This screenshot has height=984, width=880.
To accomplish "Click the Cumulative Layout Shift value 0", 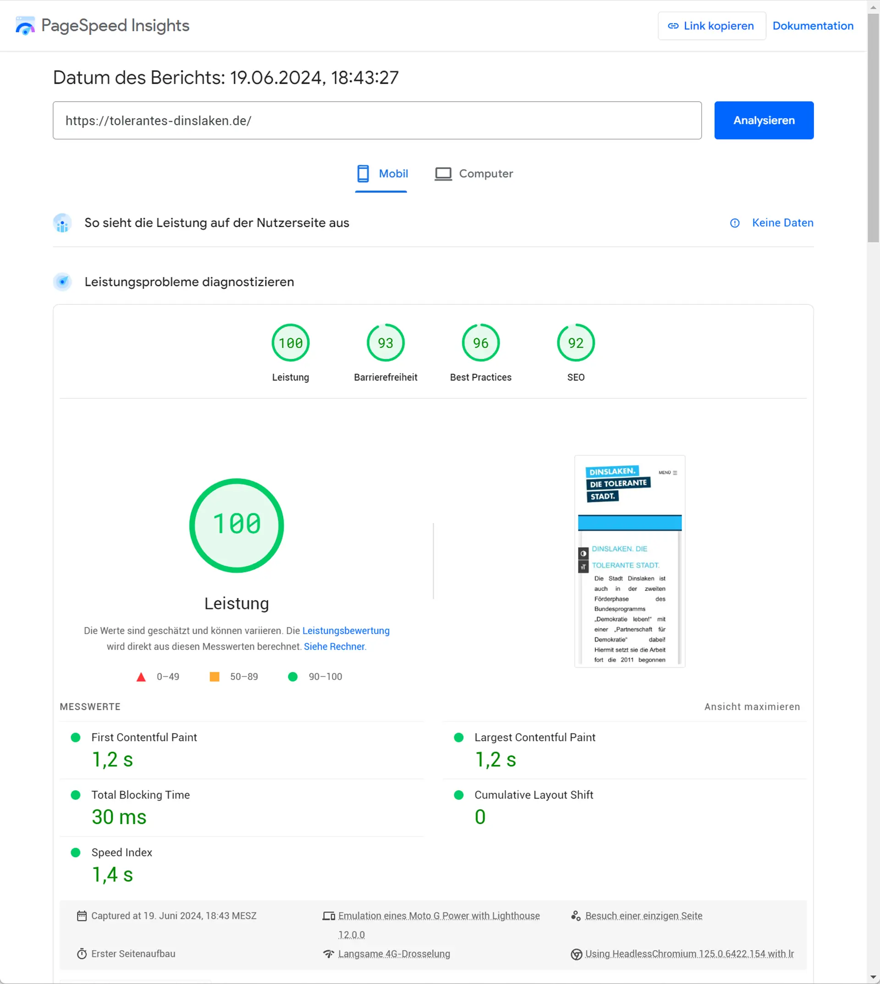I will coord(480,818).
